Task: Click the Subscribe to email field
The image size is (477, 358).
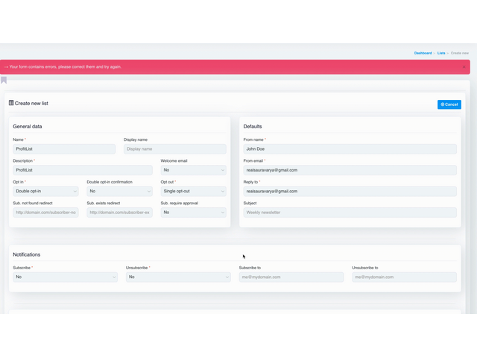Action: [x=291, y=277]
